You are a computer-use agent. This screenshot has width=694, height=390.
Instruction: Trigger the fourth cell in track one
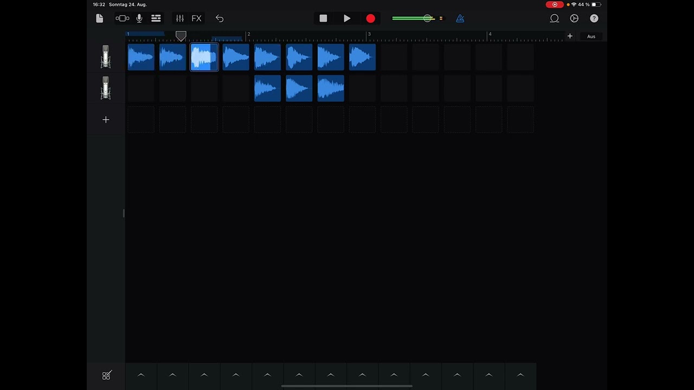pyautogui.click(x=236, y=57)
